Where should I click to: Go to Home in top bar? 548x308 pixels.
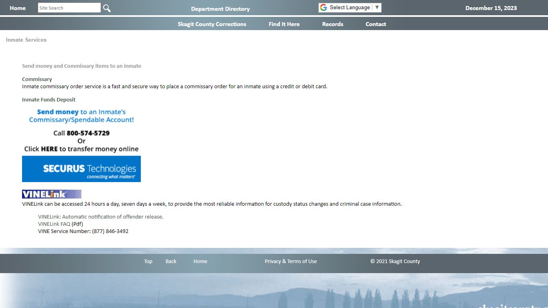(18, 8)
